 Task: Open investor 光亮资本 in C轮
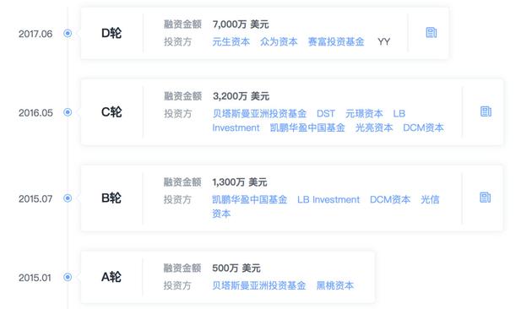pyautogui.click(x=374, y=127)
